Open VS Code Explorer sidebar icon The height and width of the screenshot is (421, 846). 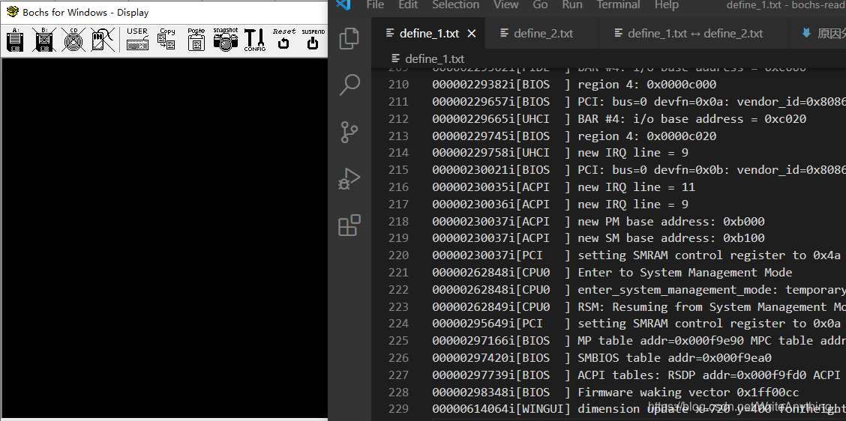pos(349,37)
